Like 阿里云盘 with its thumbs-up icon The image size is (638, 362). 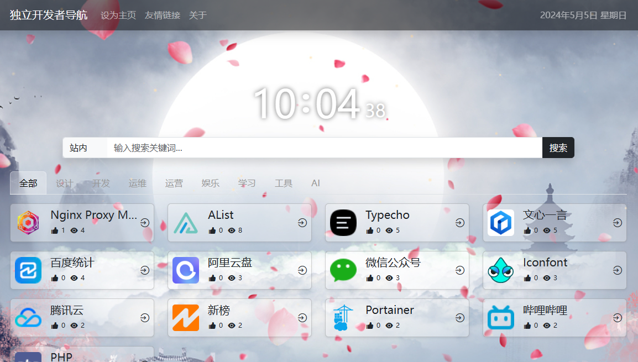212,278
